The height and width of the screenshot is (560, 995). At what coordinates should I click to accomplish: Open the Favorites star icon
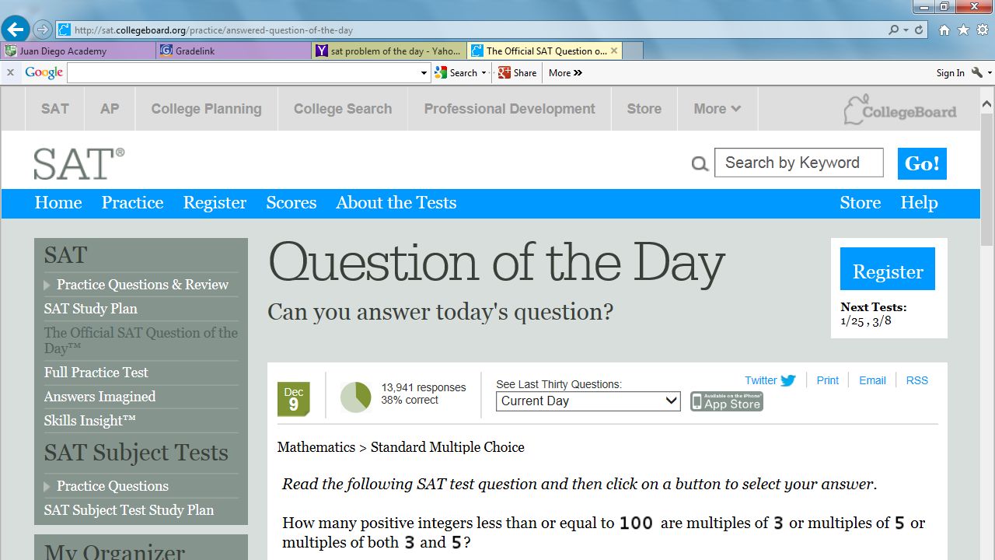point(963,30)
